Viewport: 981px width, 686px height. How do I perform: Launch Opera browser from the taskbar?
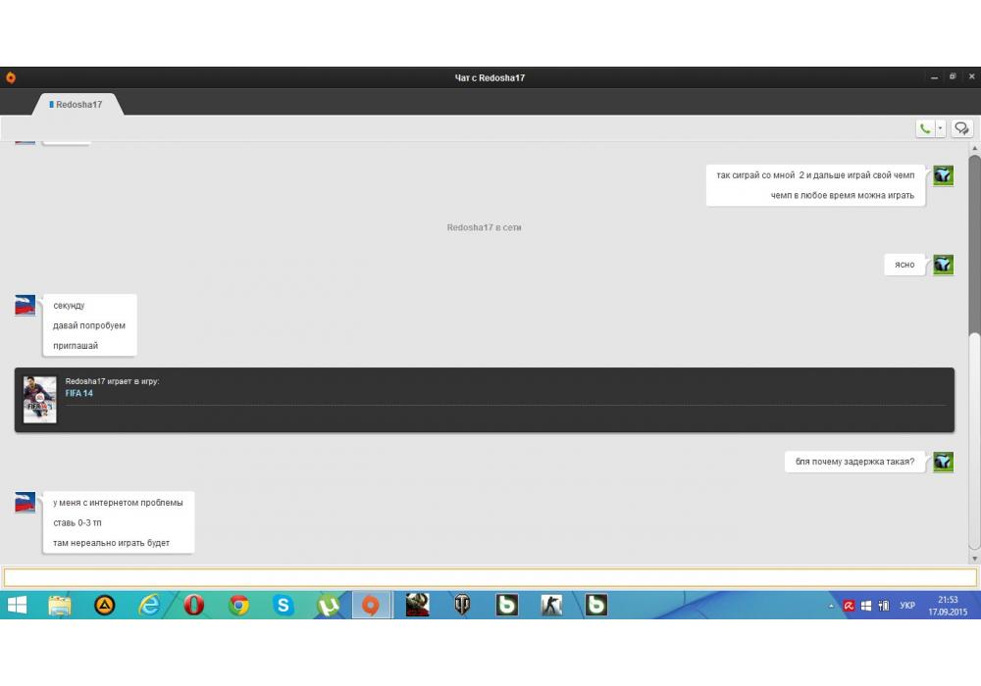pos(194,605)
